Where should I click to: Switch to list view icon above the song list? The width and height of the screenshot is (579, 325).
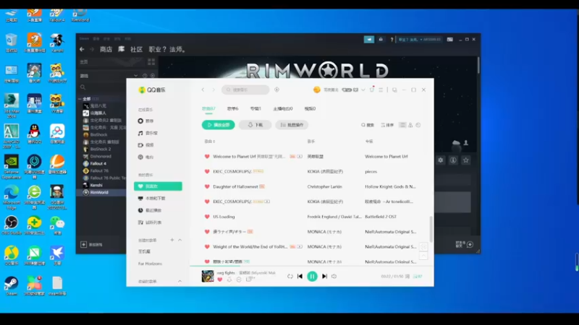pyautogui.click(x=402, y=125)
